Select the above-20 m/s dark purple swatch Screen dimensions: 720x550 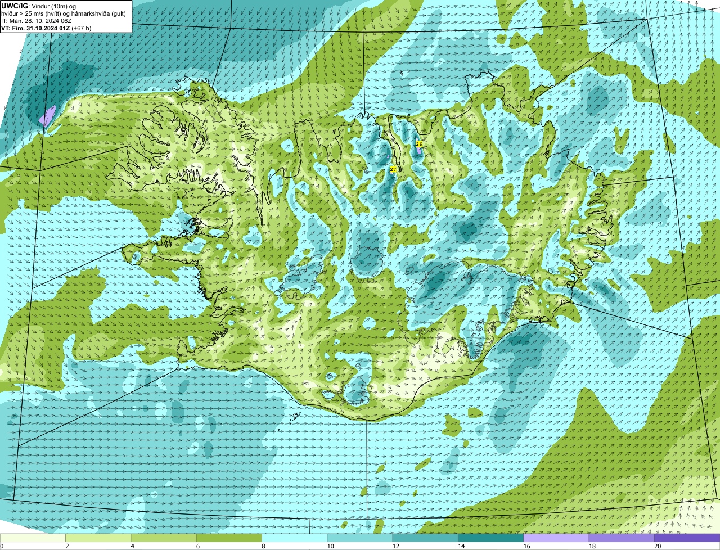point(687,538)
